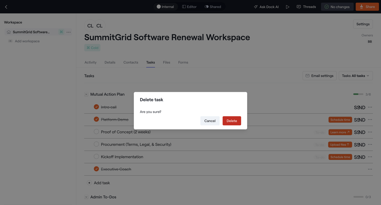Open the Files tab
The width and height of the screenshot is (381, 205).
167,62
